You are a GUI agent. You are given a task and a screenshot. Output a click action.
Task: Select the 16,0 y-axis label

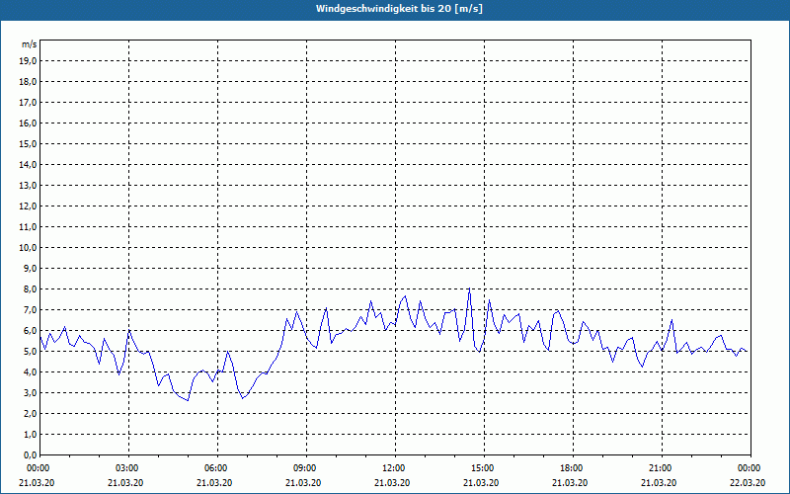pyautogui.click(x=29, y=123)
